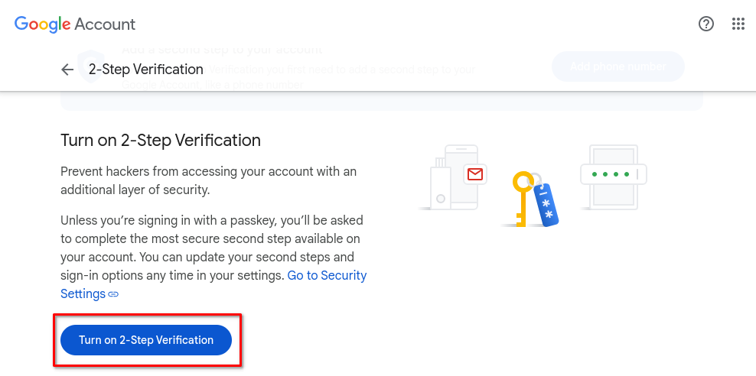Click the faded shield icon behind header
The height and width of the screenshot is (376, 756).
pos(90,66)
